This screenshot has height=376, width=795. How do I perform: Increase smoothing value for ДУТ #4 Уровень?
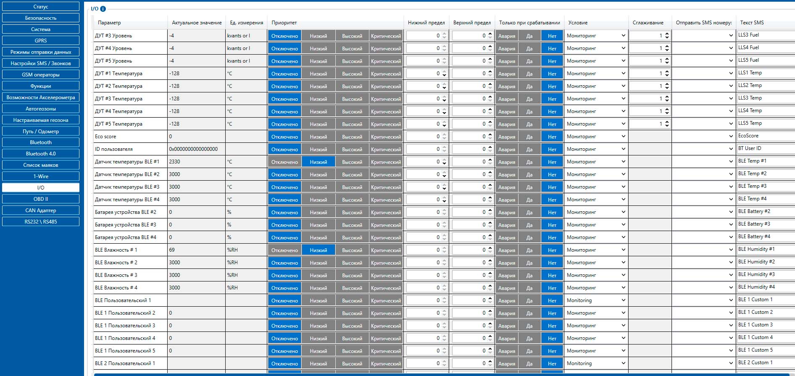pyautogui.click(x=667, y=46)
